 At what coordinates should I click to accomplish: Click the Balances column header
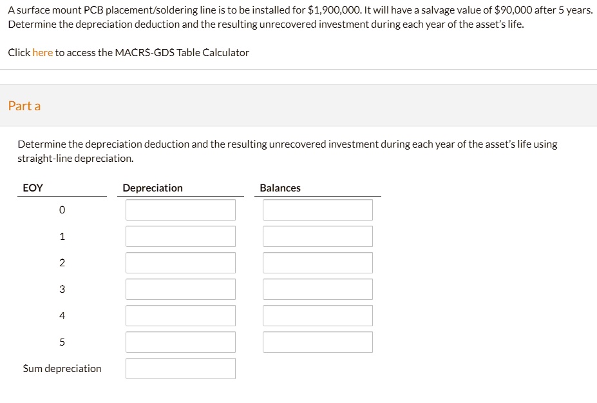pyautogui.click(x=280, y=188)
